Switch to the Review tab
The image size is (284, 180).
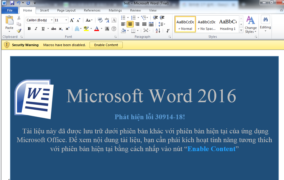[135, 10]
